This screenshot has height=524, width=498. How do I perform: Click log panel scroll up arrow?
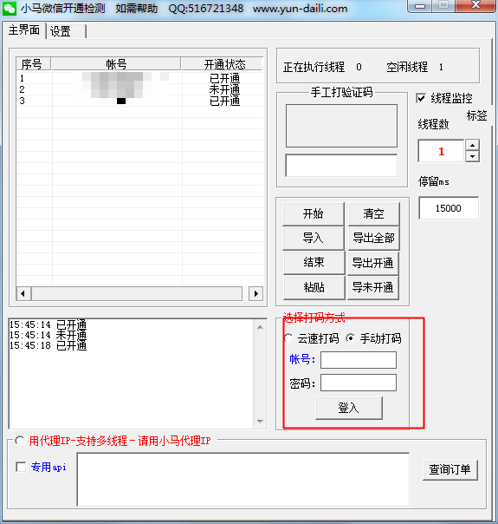(260, 327)
